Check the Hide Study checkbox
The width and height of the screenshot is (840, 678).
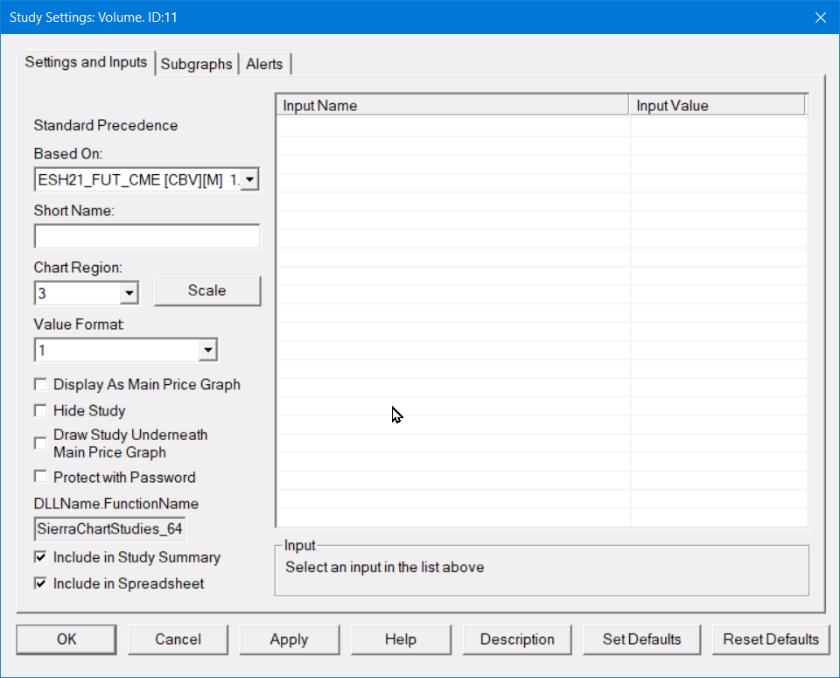click(x=40, y=410)
